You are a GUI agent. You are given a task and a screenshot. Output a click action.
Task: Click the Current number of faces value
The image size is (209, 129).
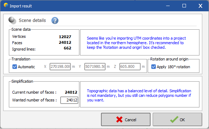click(71, 92)
